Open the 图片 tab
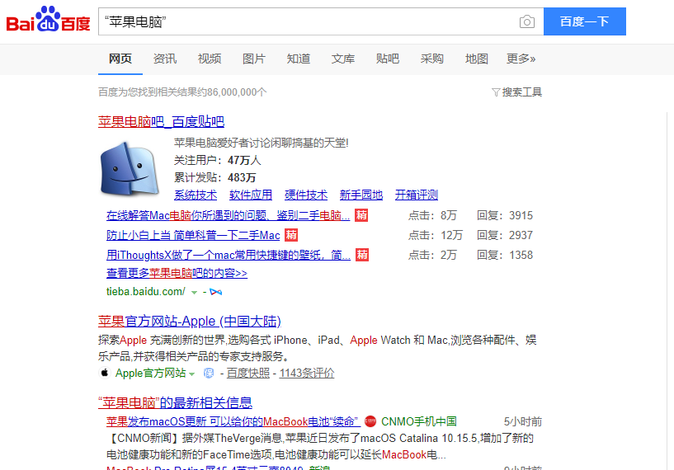Screen dimensions: 674x470 pyautogui.click(x=254, y=59)
